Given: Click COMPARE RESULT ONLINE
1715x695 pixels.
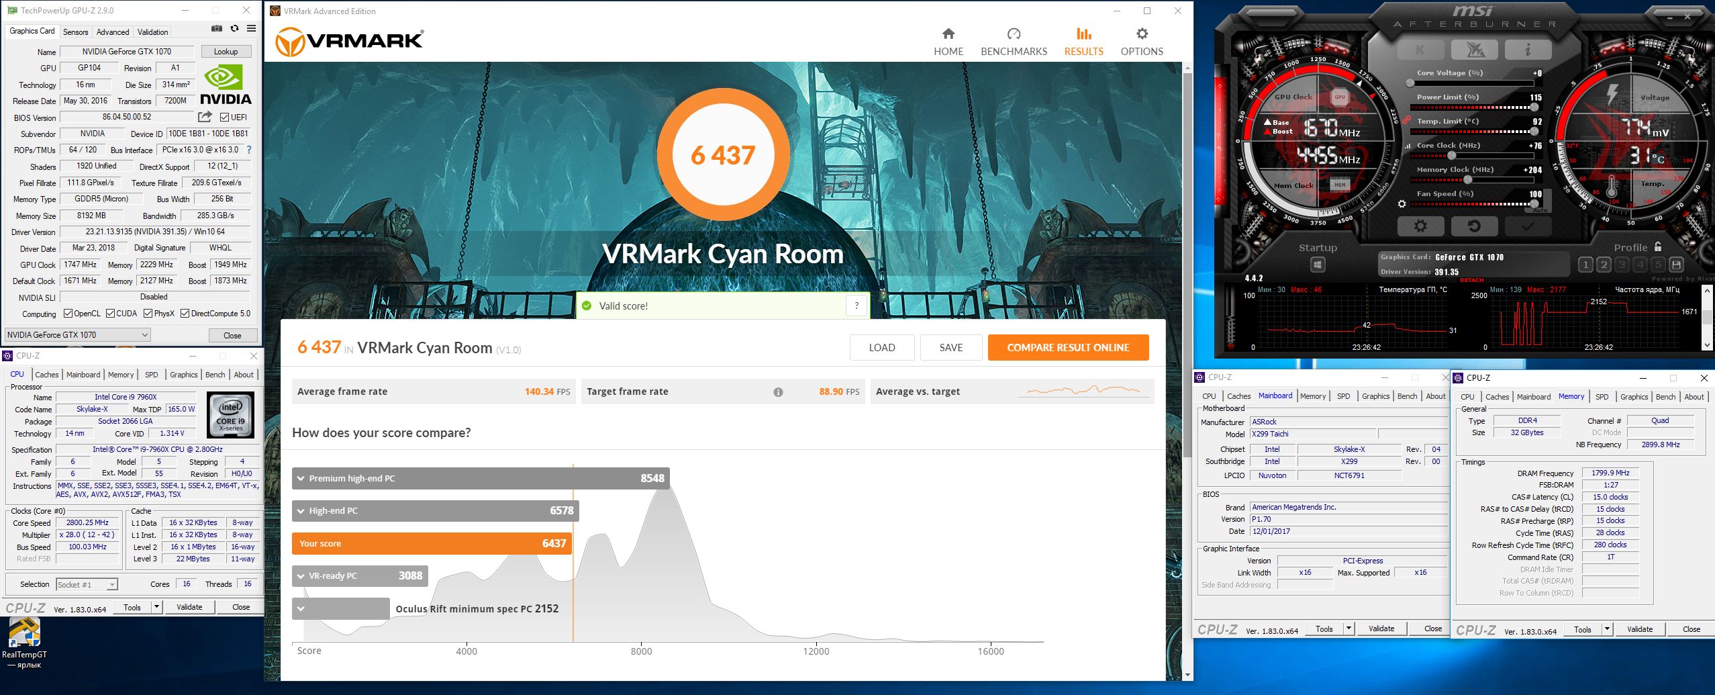Looking at the screenshot, I should pyautogui.click(x=1068, y=348).
